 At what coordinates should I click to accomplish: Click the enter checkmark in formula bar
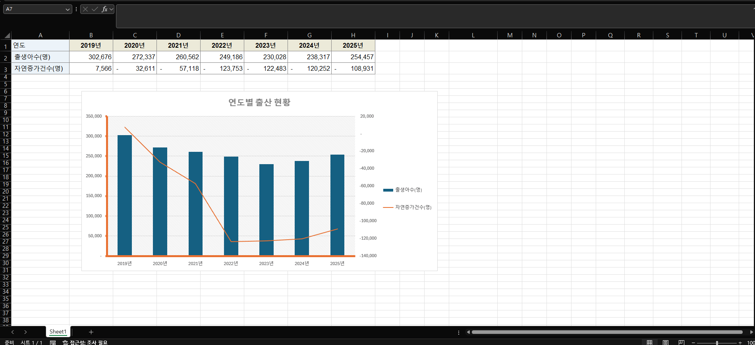95,9
